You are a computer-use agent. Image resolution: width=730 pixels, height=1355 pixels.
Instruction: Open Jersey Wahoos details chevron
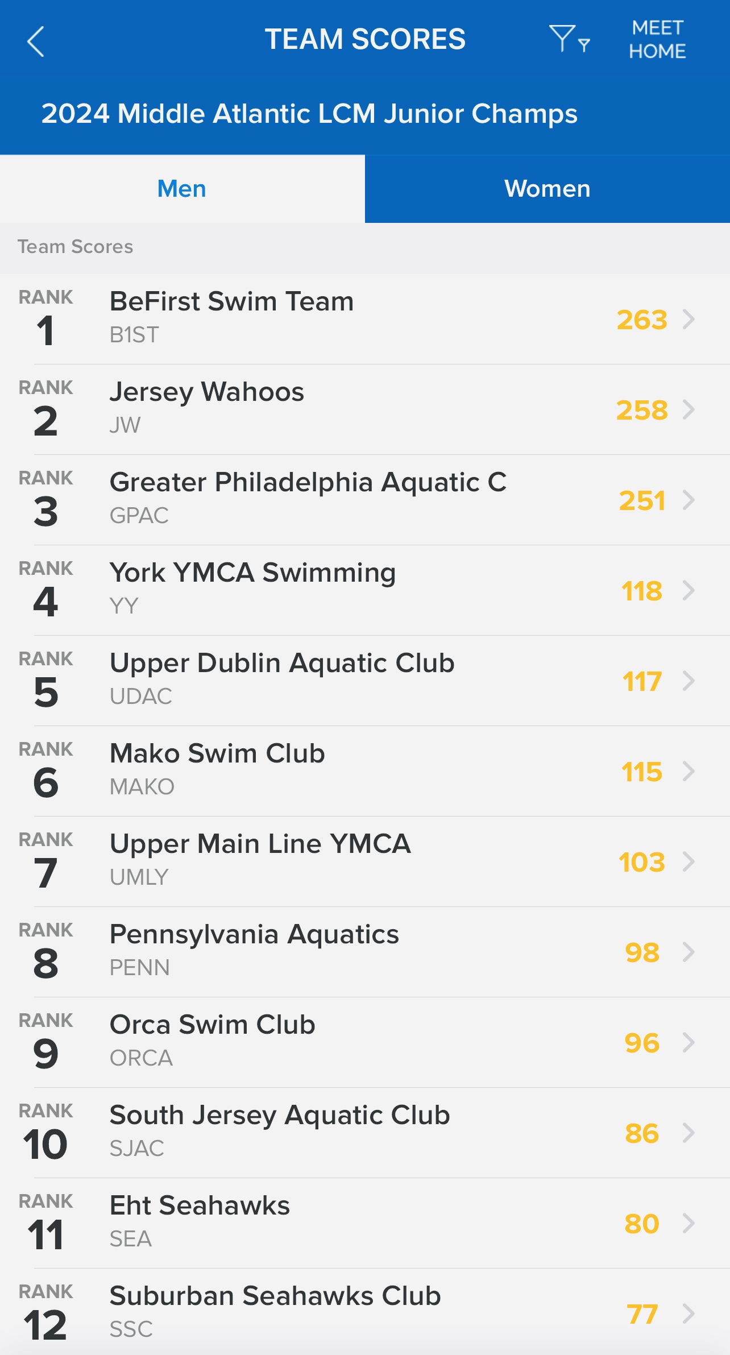(x=689, y=409)
